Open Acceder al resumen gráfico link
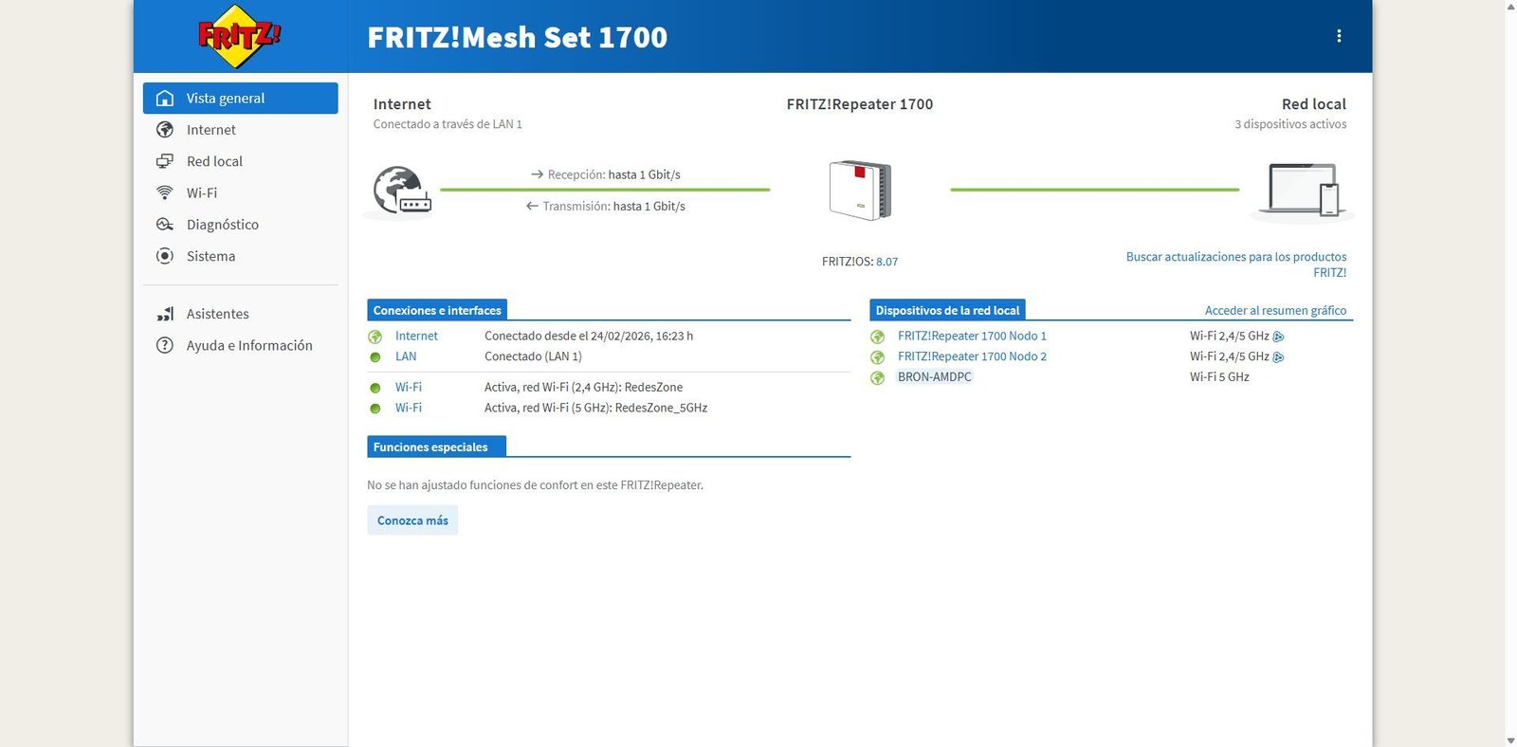 1274,311
